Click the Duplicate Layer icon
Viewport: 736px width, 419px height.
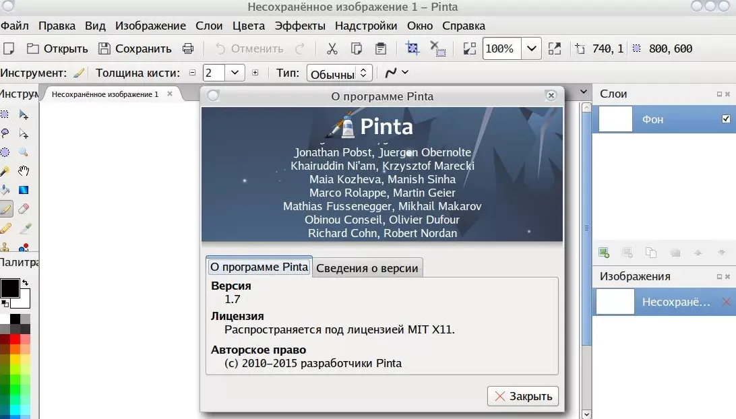point(651,253)
